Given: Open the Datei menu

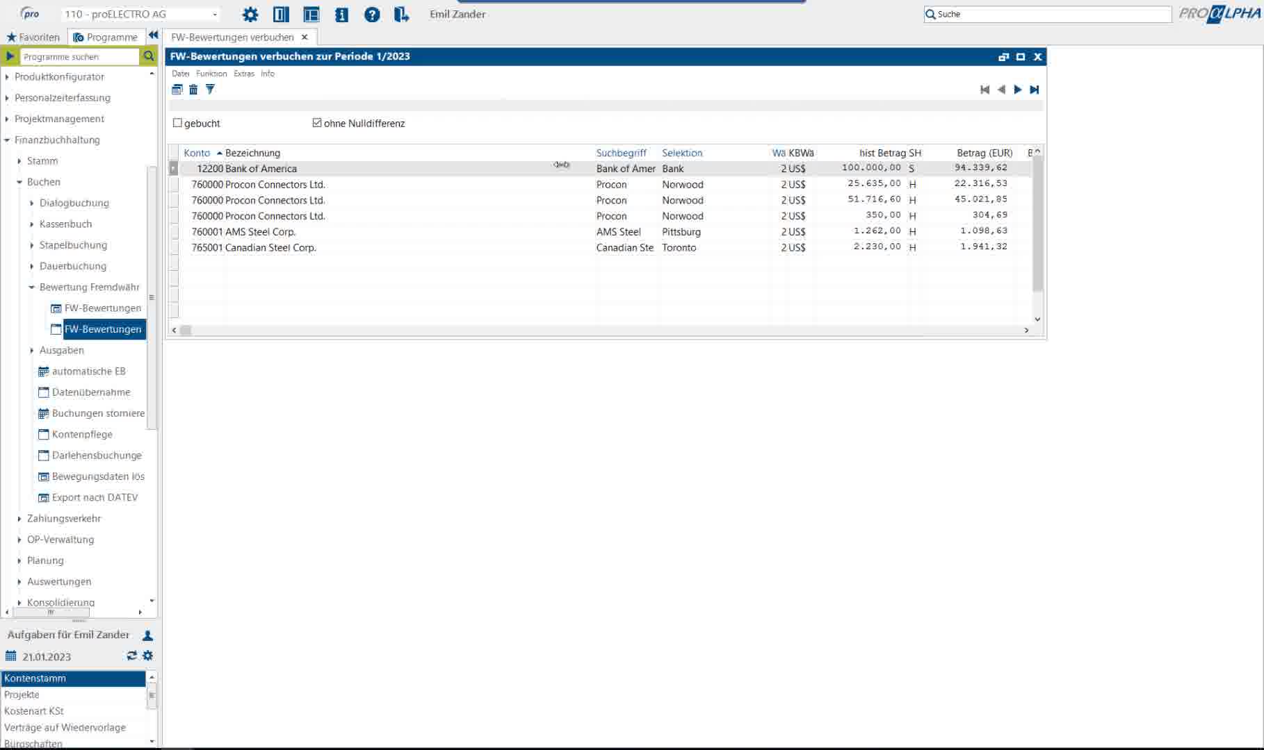Looking at the screenshot, I should tap(181, 74).
